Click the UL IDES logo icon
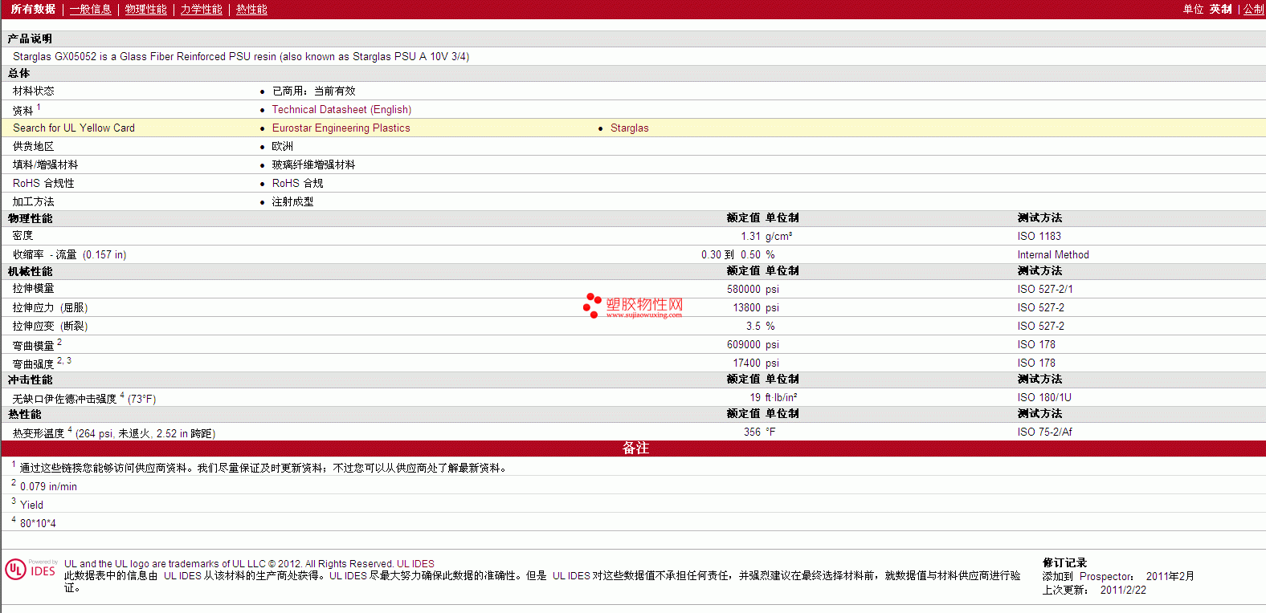 pyautogui.click(x=31, y=569)
